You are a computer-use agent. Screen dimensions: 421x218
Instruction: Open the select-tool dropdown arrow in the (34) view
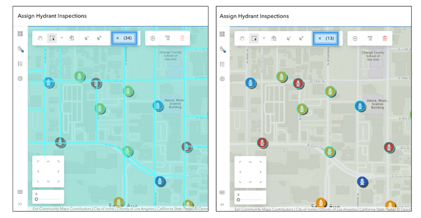coord(62,38)
